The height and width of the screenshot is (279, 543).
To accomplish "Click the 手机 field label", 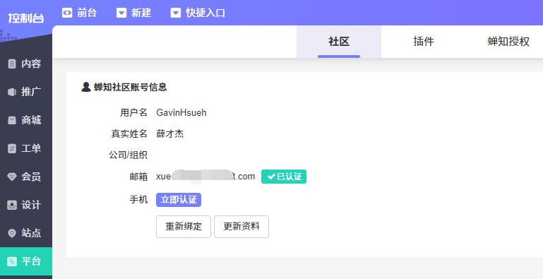I will click(x=138, y=200).
